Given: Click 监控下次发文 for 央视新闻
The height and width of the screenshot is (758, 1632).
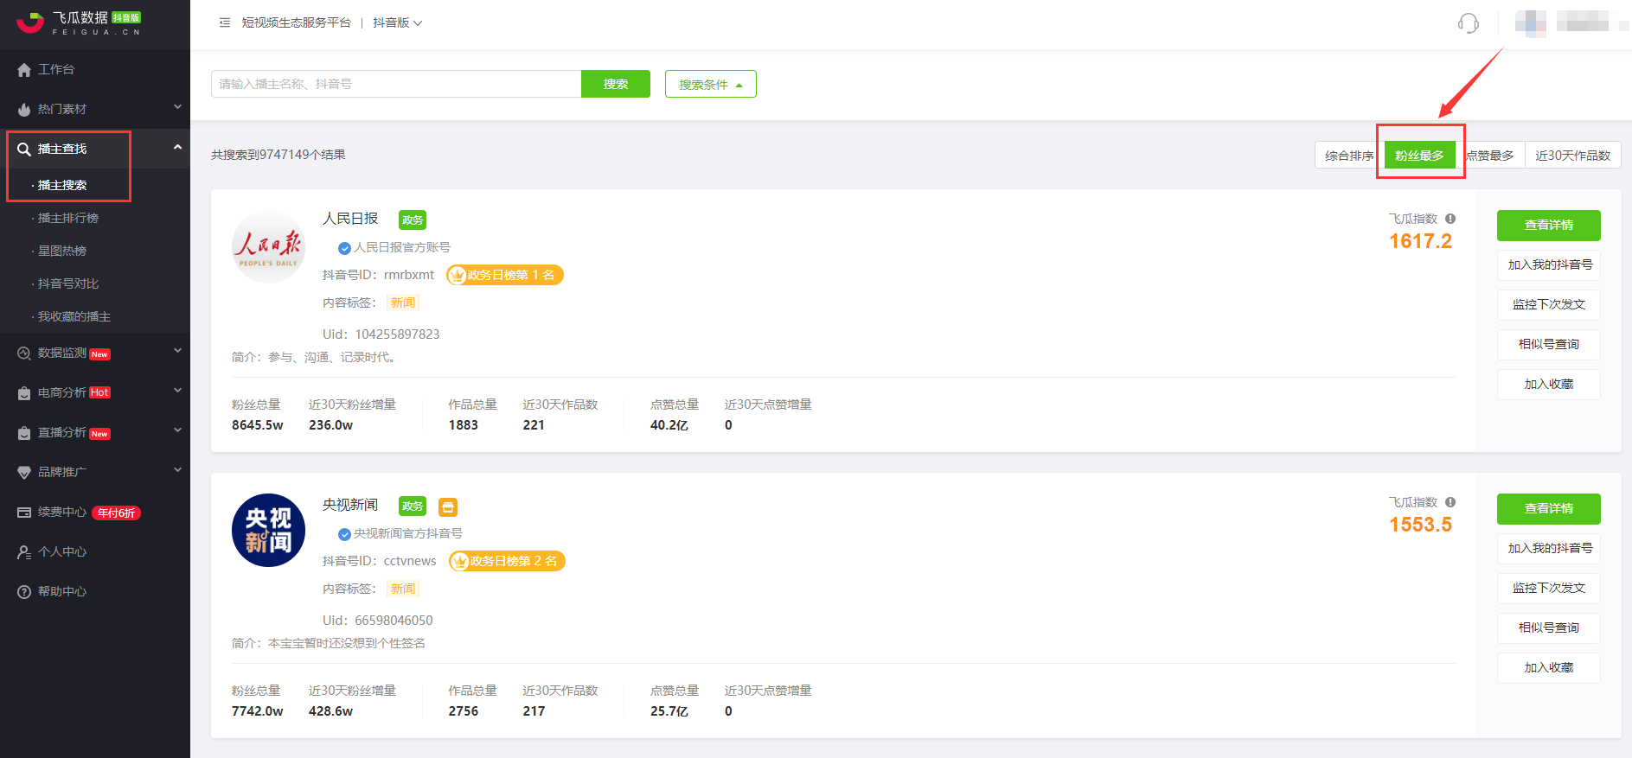Looking at the screenshot, I should 1548,589.
